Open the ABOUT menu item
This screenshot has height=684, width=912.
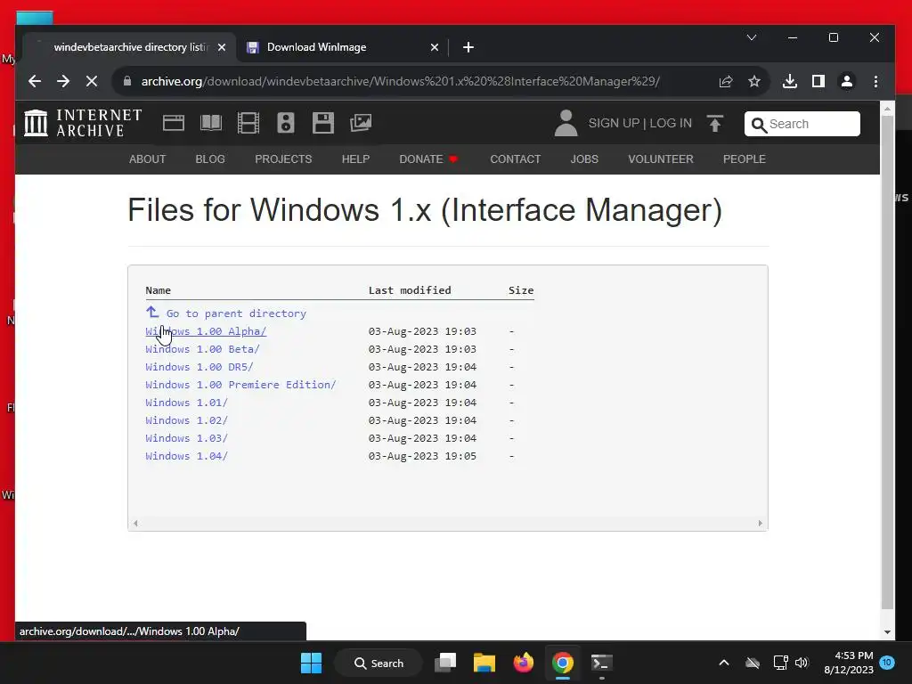147,159
